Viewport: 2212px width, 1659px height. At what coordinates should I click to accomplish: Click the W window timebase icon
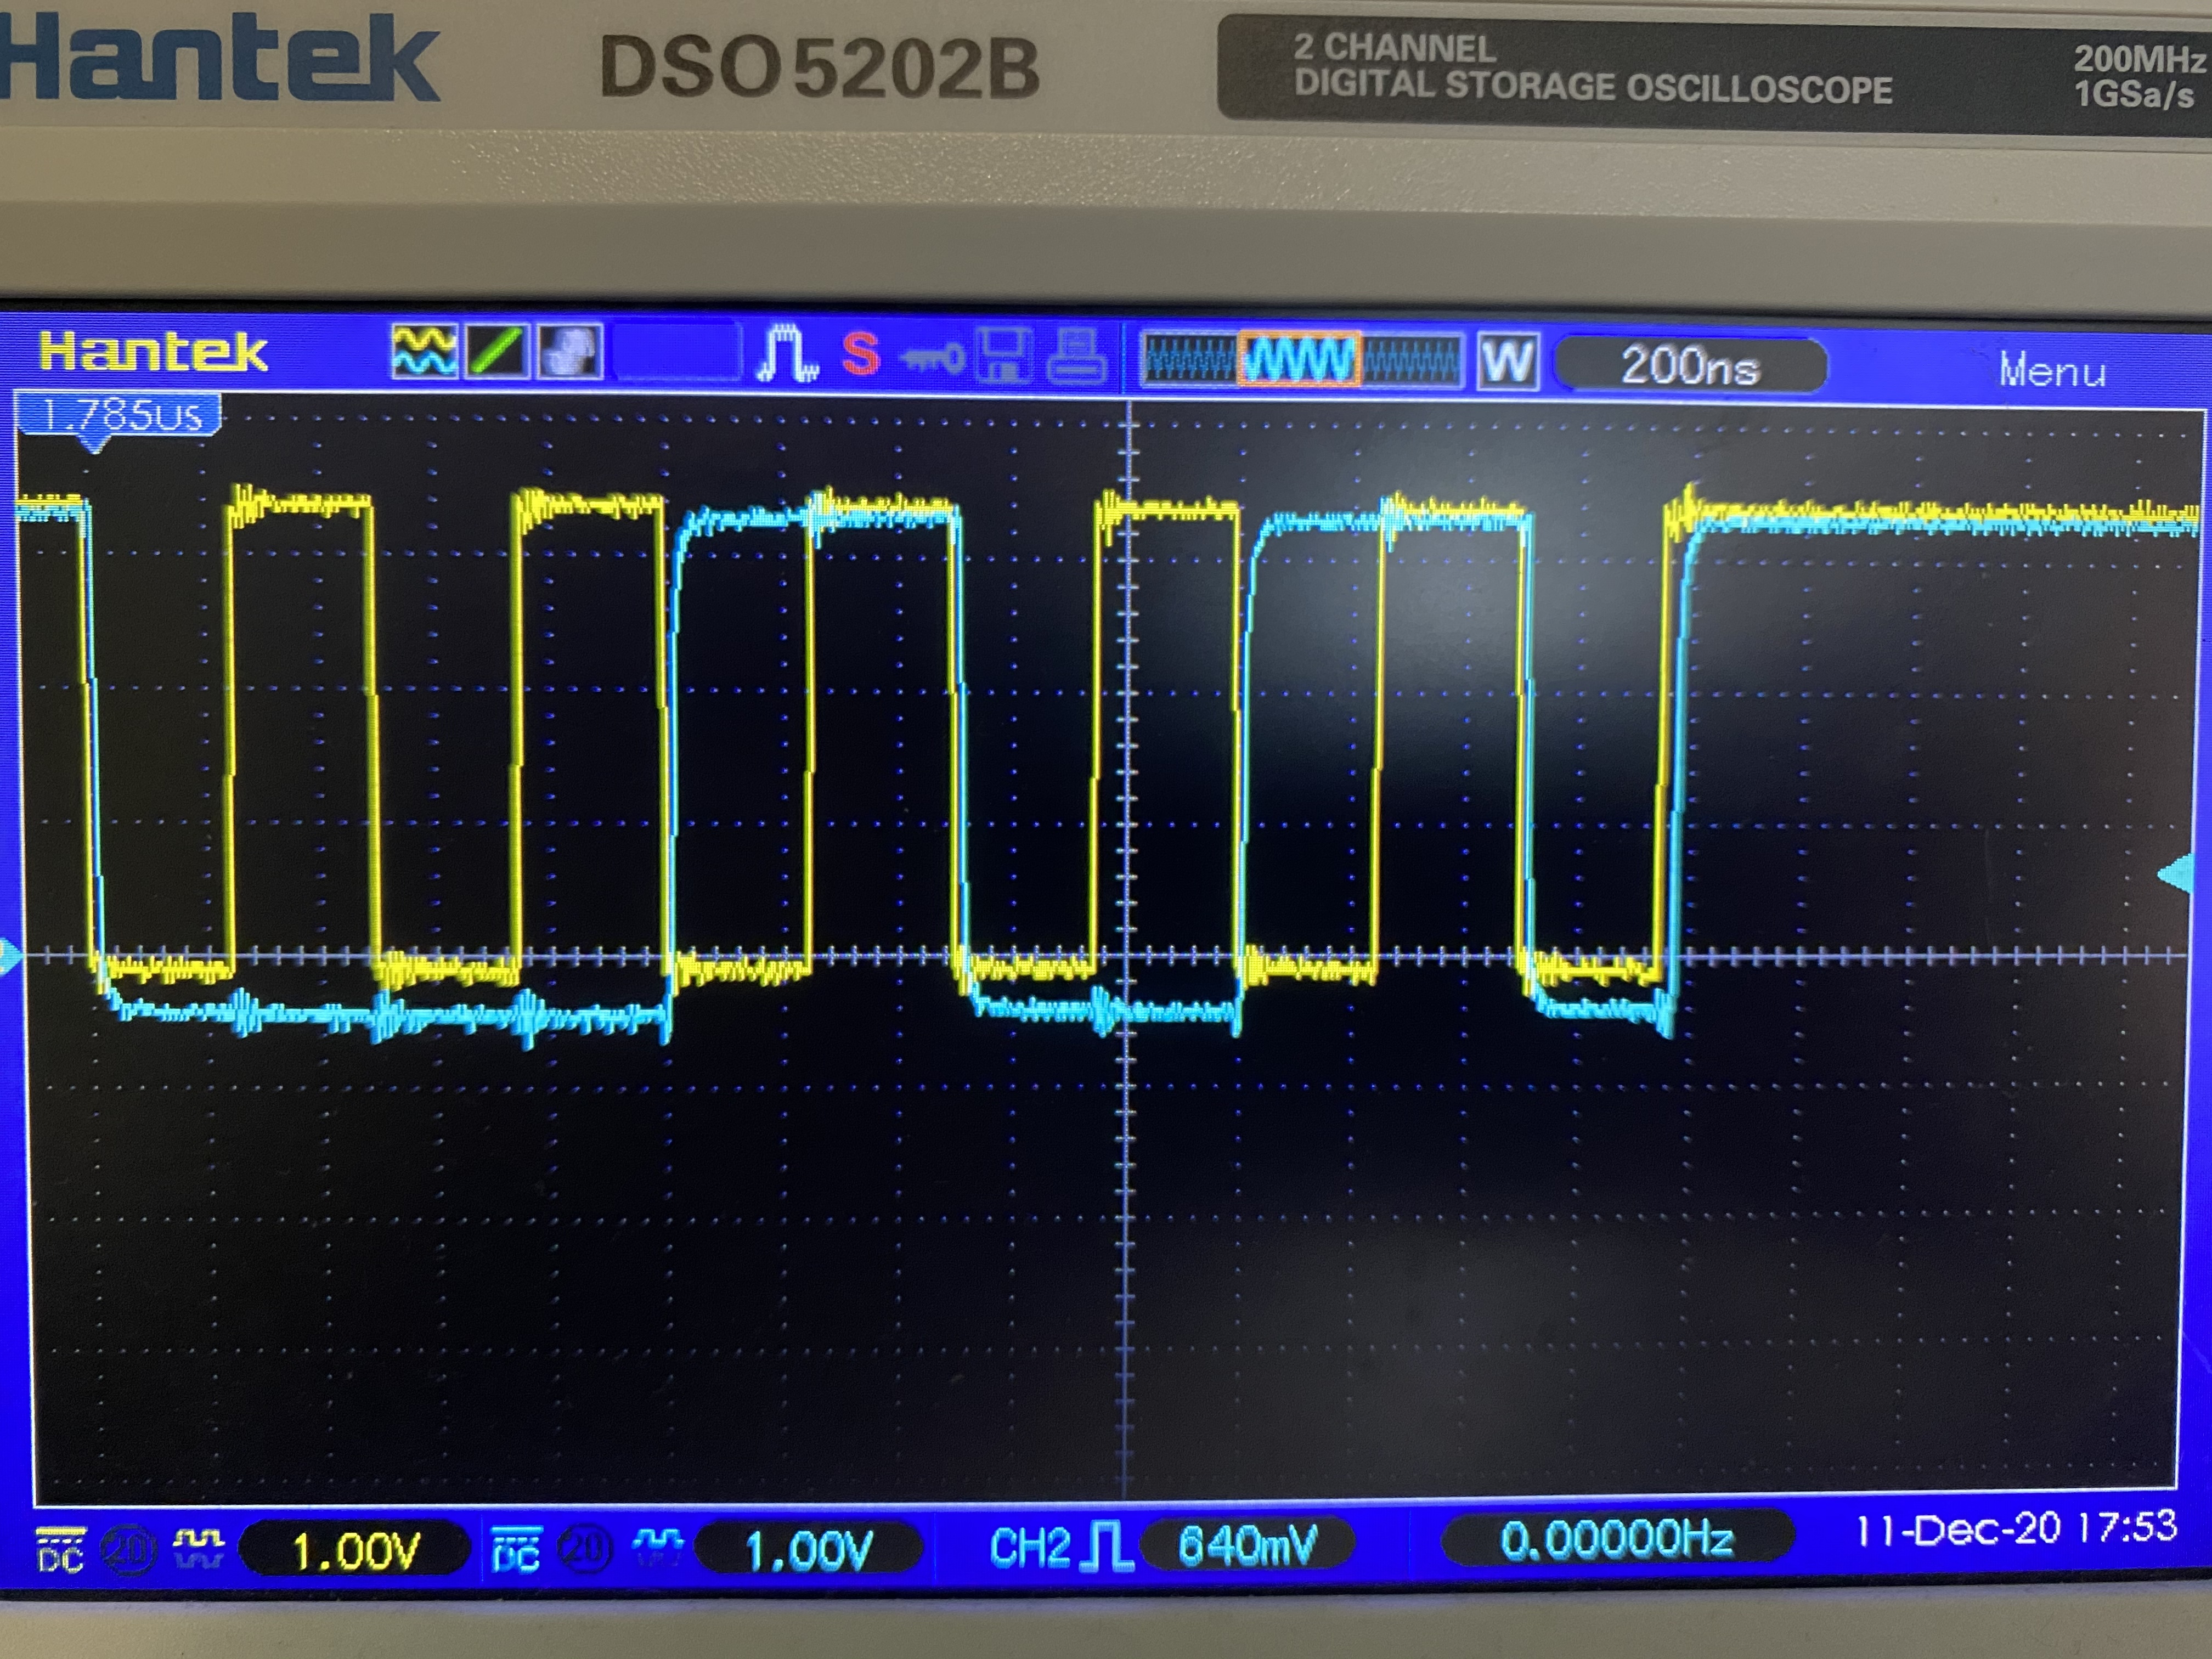(1508, 361)
